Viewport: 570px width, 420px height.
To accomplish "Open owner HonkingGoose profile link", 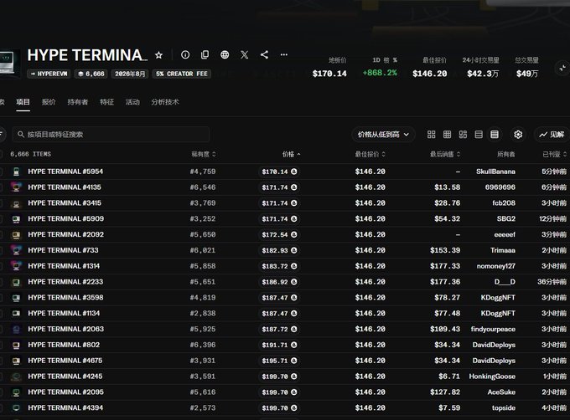I will (492, 376).
